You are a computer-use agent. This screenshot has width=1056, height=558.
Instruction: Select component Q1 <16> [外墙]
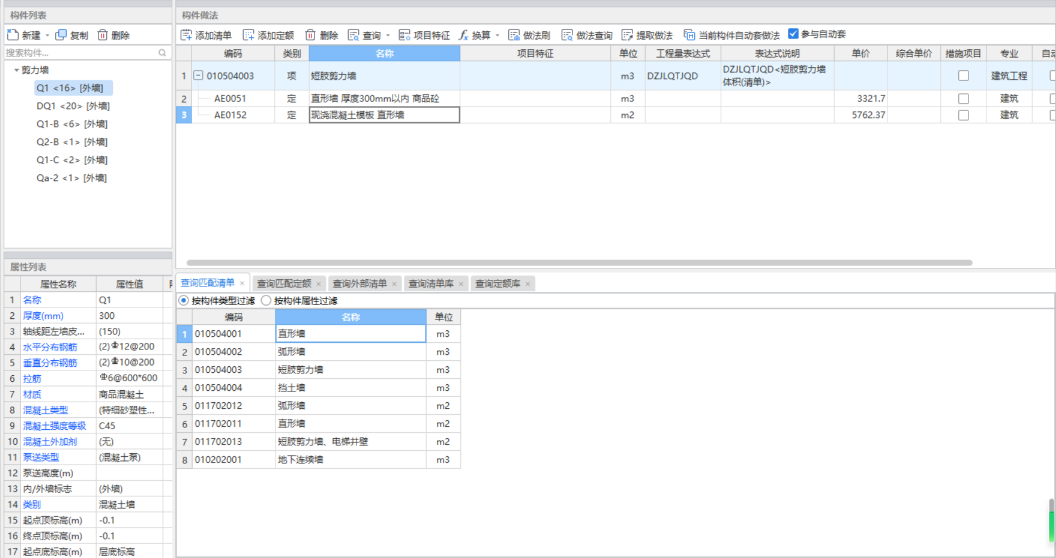[x=73, y=88]
